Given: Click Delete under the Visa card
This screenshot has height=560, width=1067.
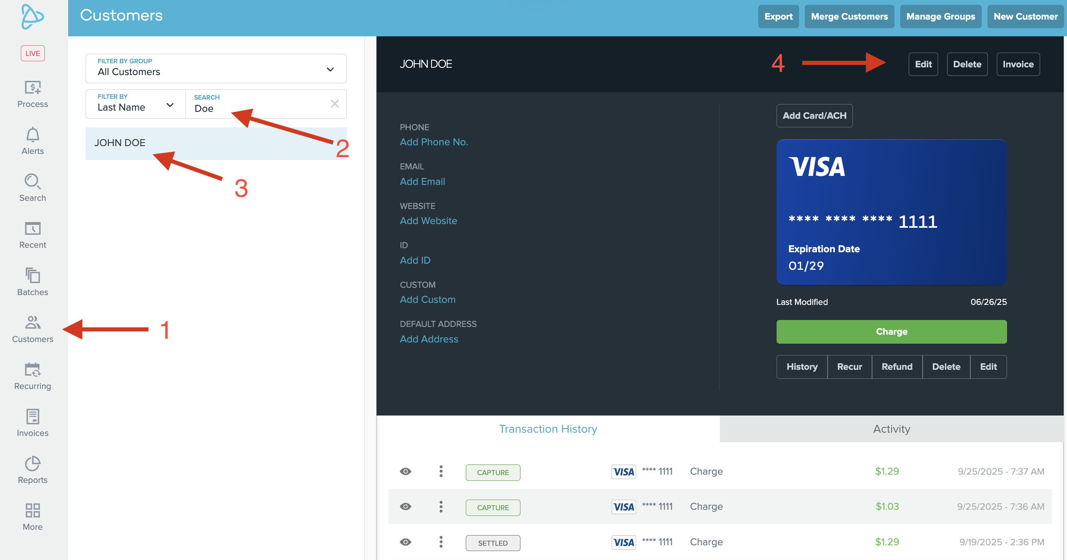Looking at the screenshot, I should click(x=946, y=367).
